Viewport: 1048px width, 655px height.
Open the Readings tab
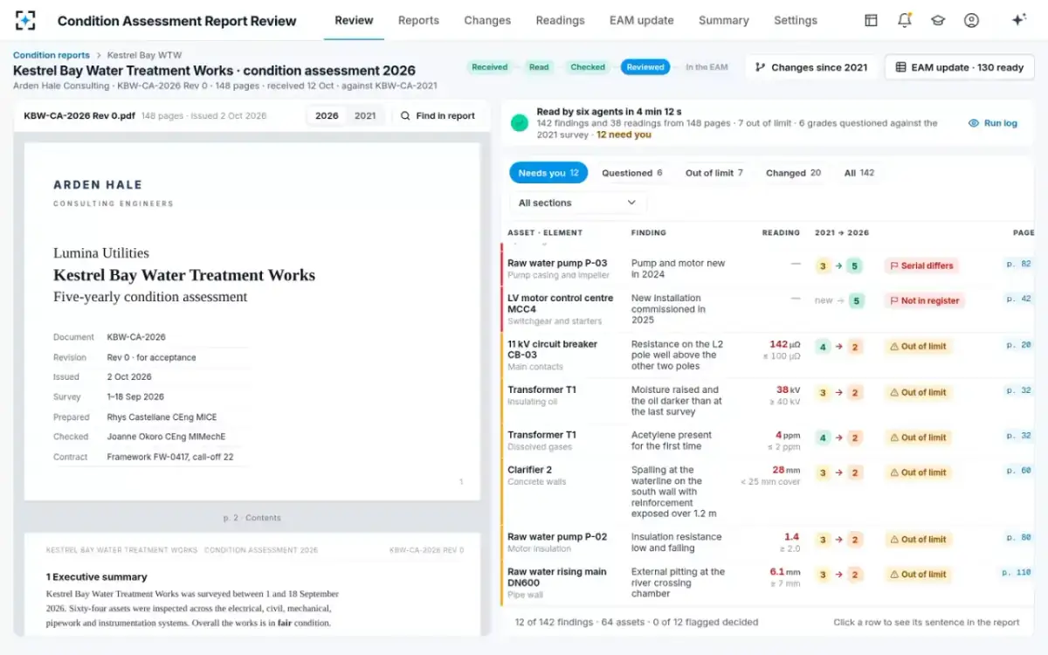point(560,20)
